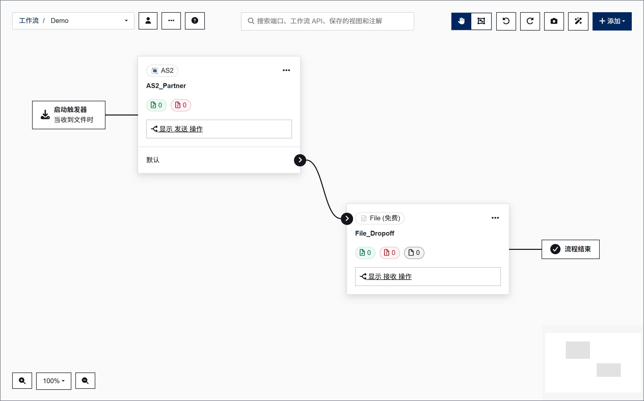Click the checkmark icon in 流程结束

(555, 249)
